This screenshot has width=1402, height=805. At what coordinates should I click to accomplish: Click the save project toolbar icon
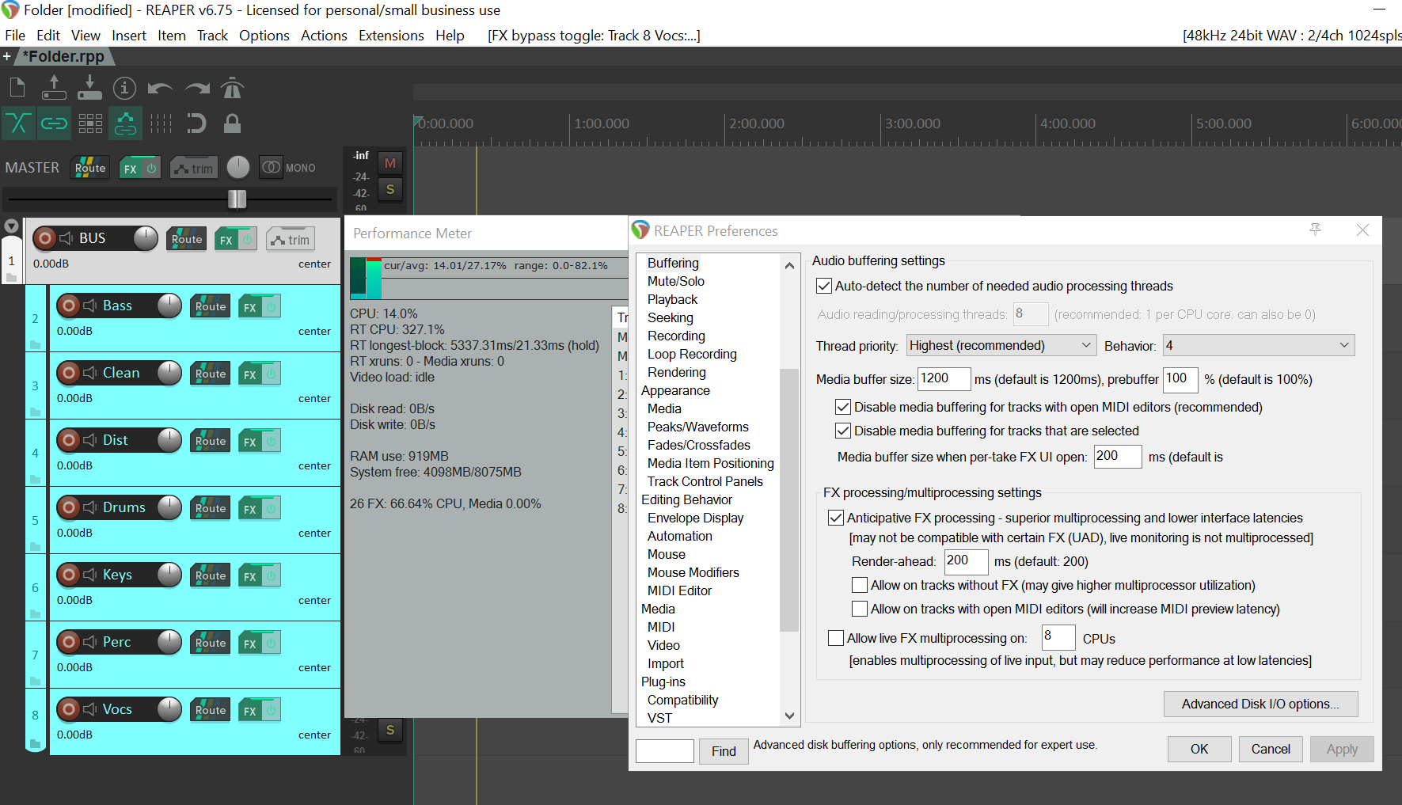pyautogui.click(x=89, y=89)
